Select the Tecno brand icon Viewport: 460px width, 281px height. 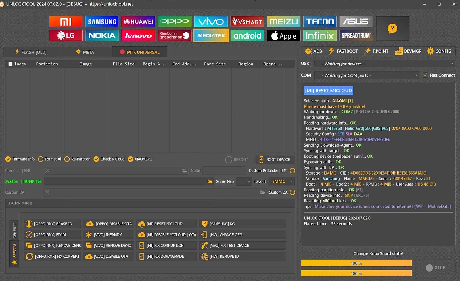(320, 22)
